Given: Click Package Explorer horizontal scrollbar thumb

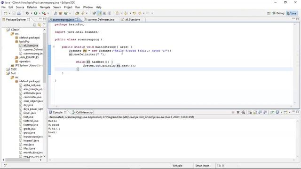Looking at the screenshot, I should [x=17, y=160].
